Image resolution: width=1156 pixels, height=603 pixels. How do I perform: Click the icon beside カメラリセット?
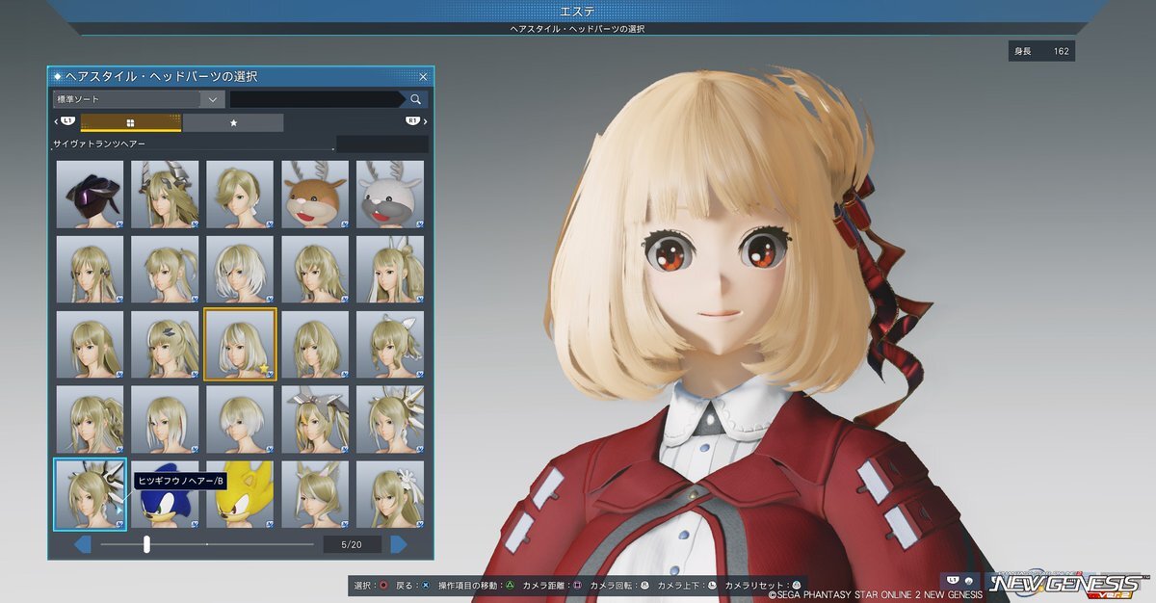point(798,585)
